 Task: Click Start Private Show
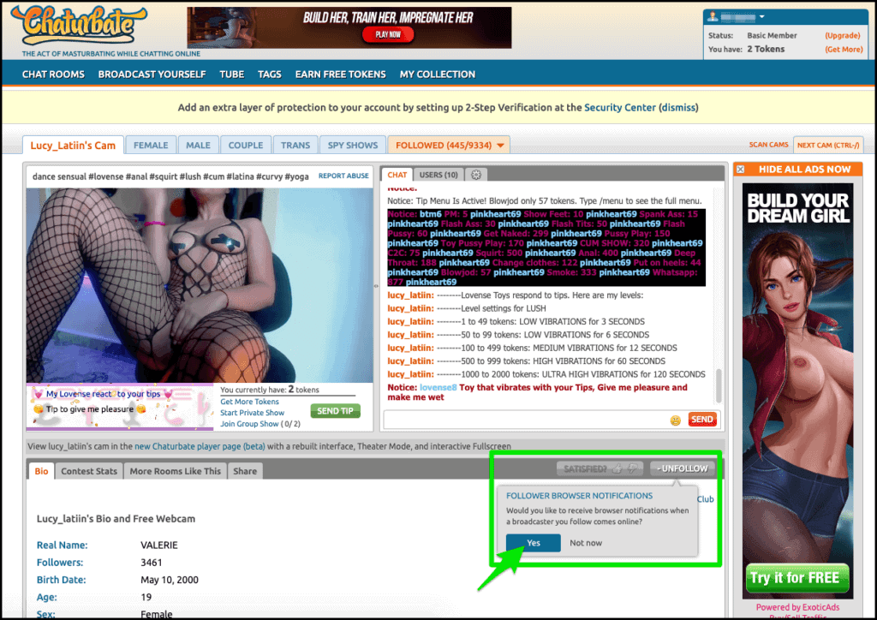[x=253, y=413]
